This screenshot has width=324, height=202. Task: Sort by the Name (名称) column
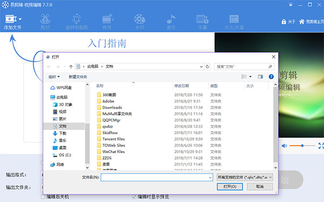pyautogui.click(x=99, y=86)
